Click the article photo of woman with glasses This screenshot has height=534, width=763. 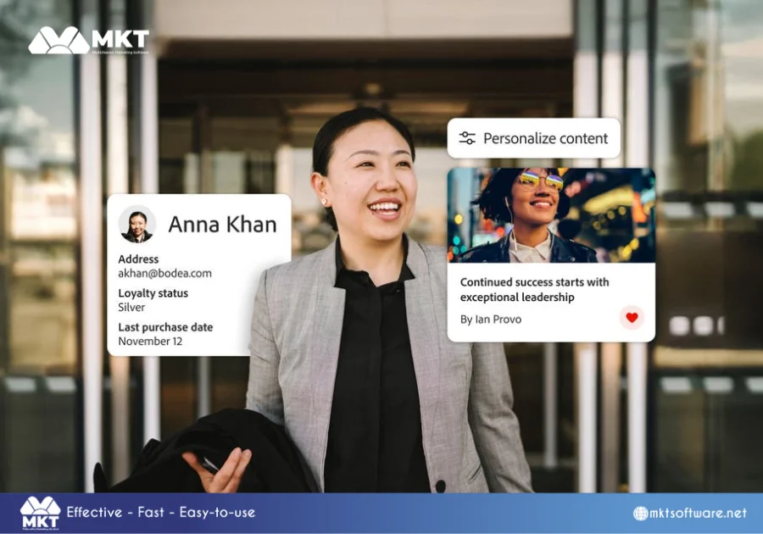[x=551, y=215]
